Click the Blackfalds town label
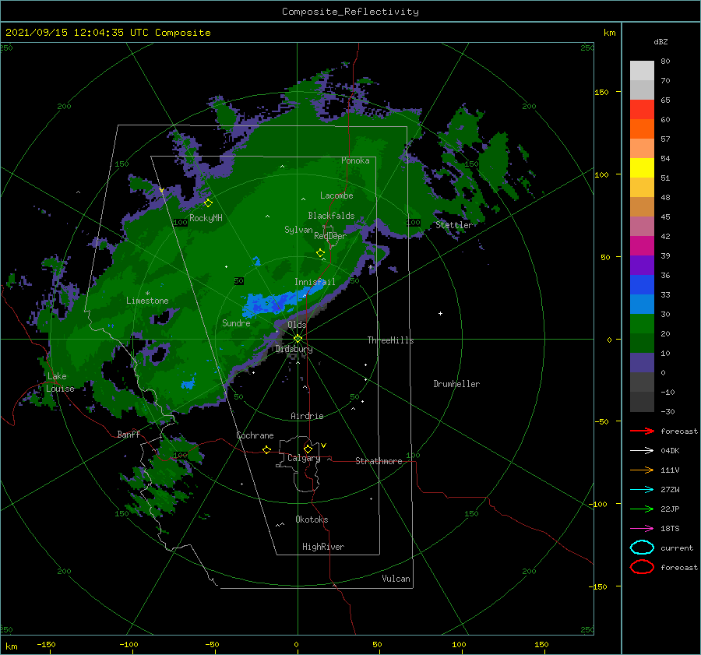Screen dimensions: 701x655 coord(331,216)
